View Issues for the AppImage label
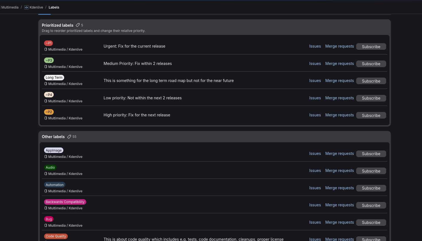The width and height of the screenshot is (422, 241). click(x=315, y=154)
